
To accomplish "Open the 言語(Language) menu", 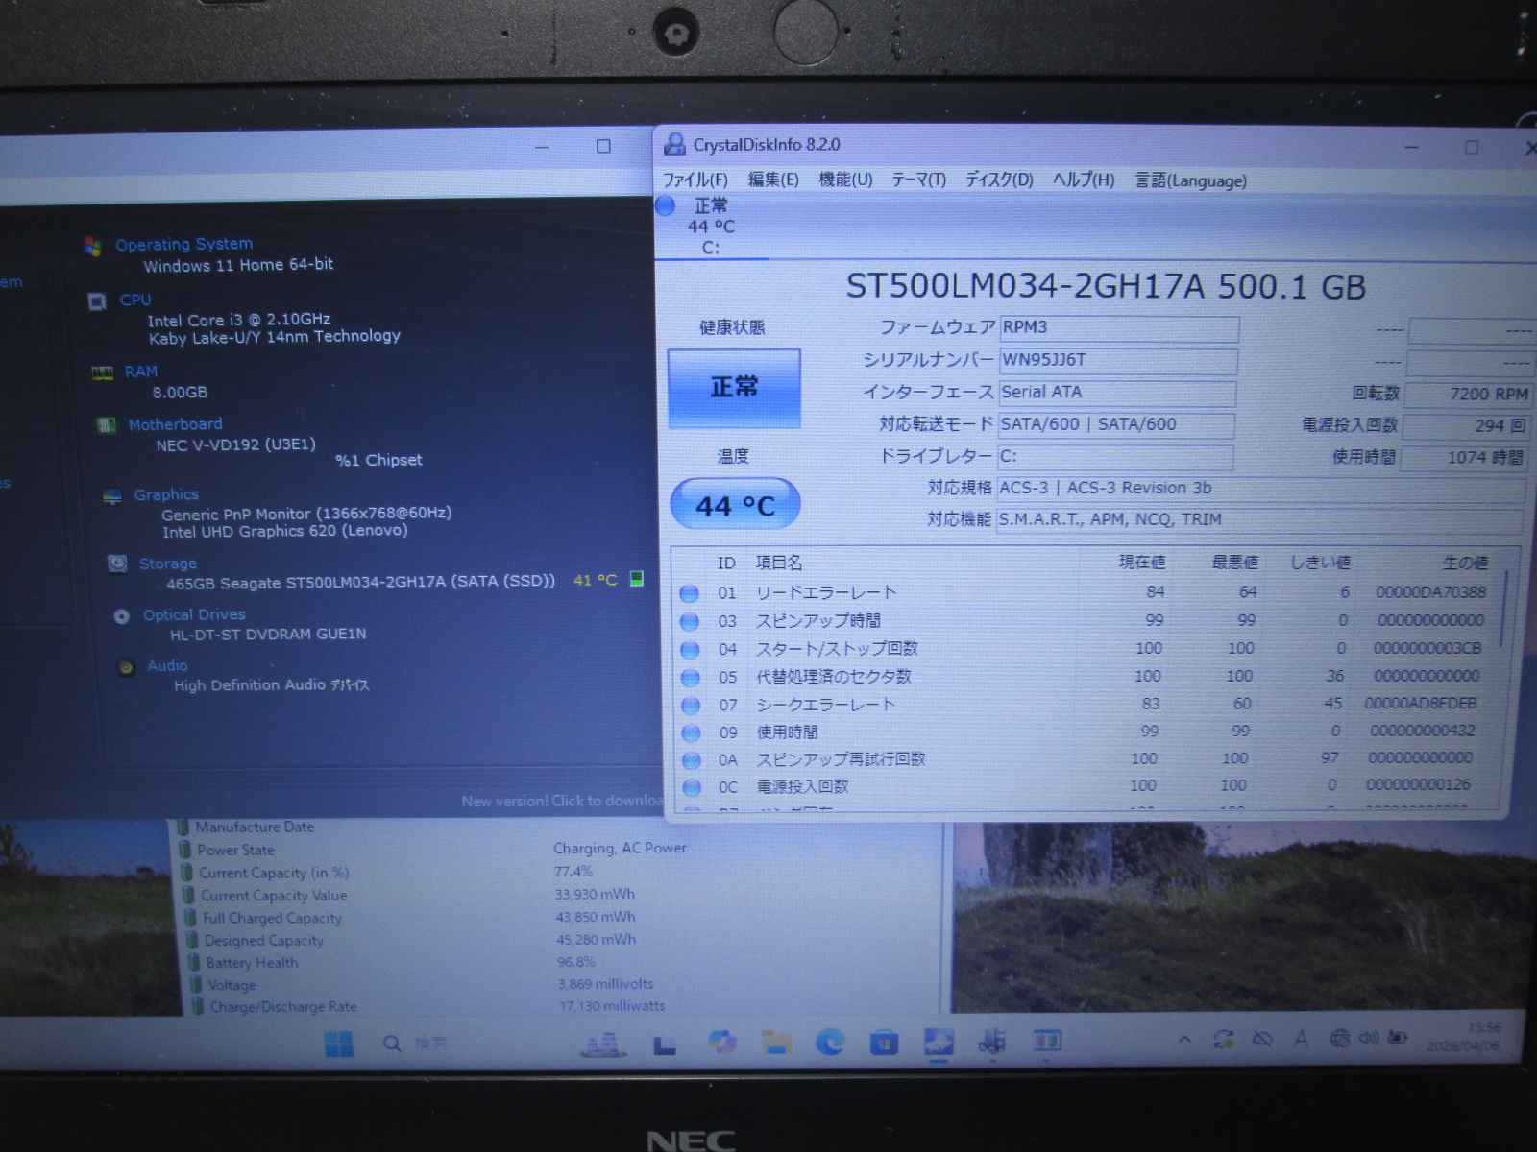I will click(x=1190, y=180).
